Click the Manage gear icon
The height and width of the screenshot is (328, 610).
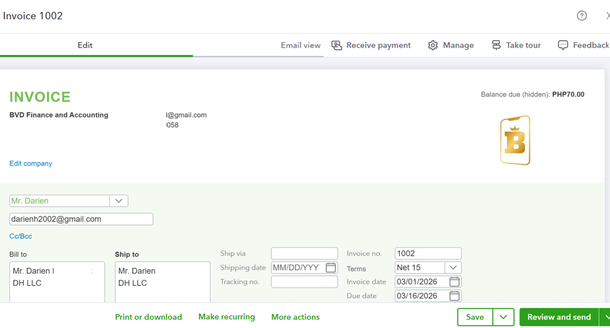pos(433,45)
